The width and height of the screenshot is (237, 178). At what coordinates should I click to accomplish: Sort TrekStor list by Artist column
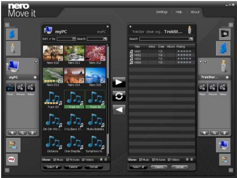pos(152,47)
